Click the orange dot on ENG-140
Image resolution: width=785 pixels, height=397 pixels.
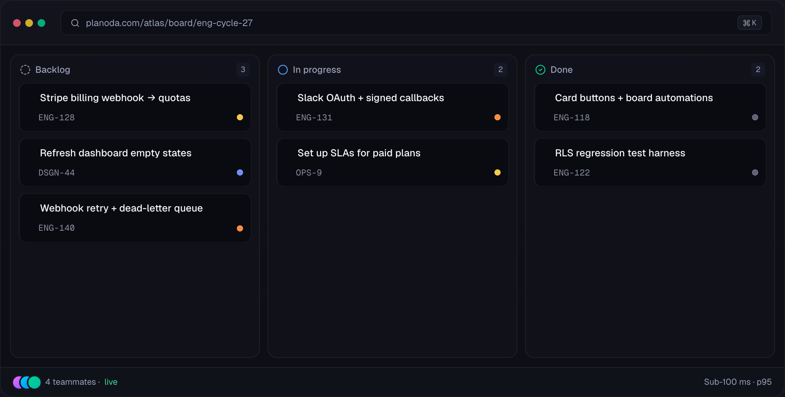(240, 228)
